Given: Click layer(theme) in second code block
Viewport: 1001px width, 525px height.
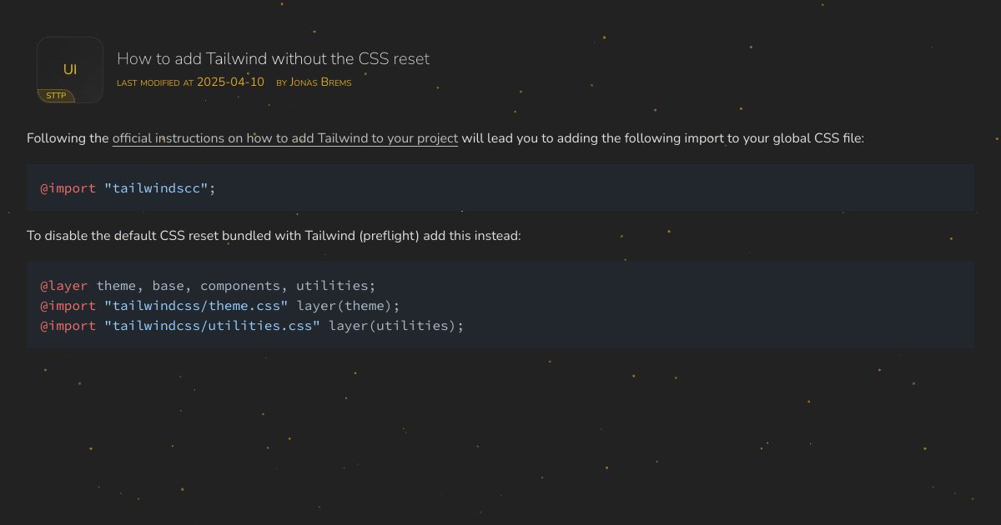Looking at the screenshot, I should [x=348, y=306].
